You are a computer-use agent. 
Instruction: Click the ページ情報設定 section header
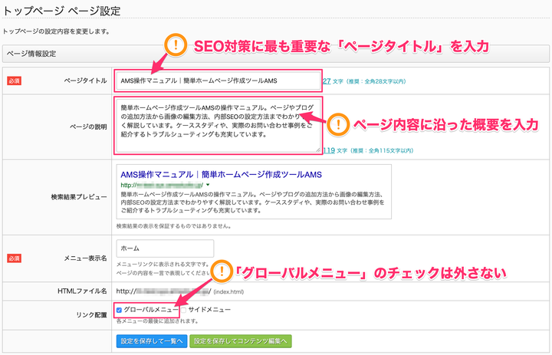[x=276, y=54]
